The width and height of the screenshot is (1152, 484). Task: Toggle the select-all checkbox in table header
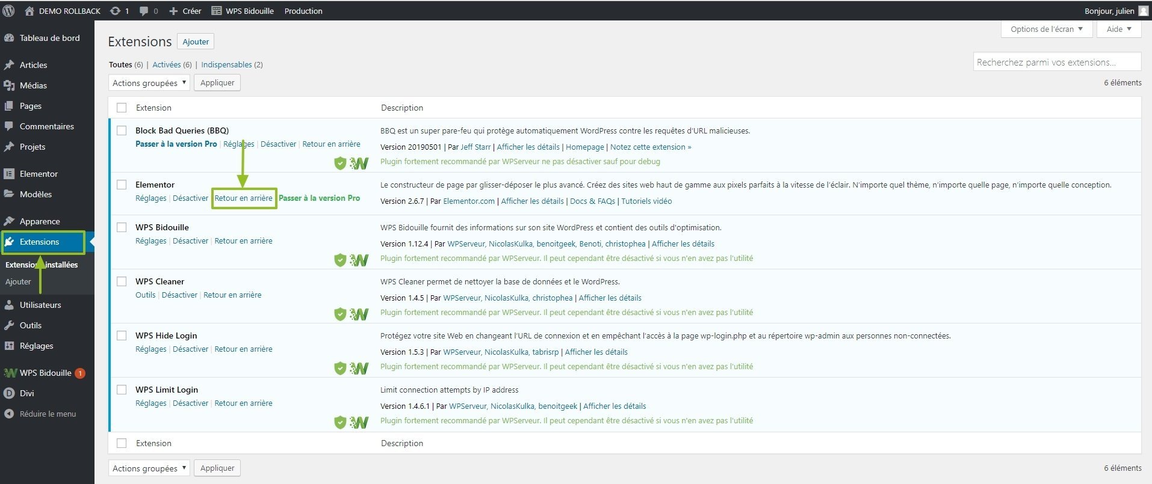click(x=122, y=108)
